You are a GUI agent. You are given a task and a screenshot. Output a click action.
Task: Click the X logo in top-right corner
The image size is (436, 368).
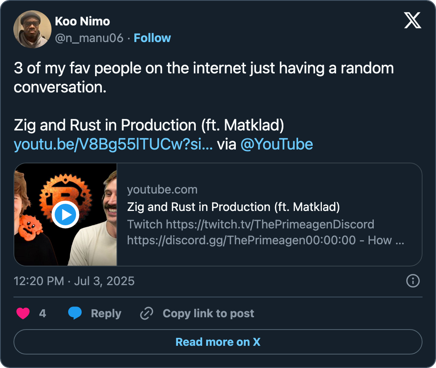[413, 20]
